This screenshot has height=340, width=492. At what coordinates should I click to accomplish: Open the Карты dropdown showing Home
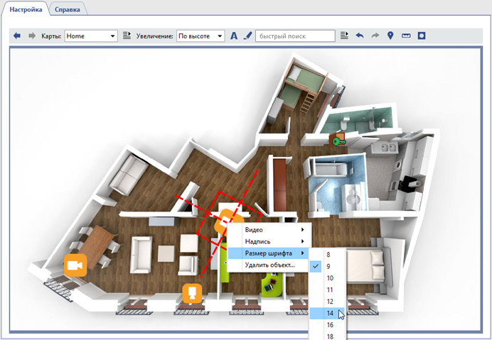click(91, 35)
